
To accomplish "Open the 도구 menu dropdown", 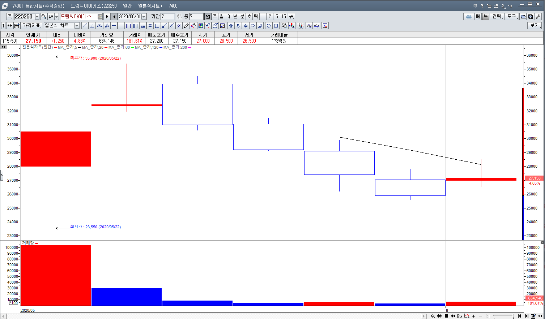I will (x=512, y=17).
